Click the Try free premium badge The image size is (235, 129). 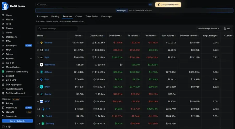click(x=16, y=99)
